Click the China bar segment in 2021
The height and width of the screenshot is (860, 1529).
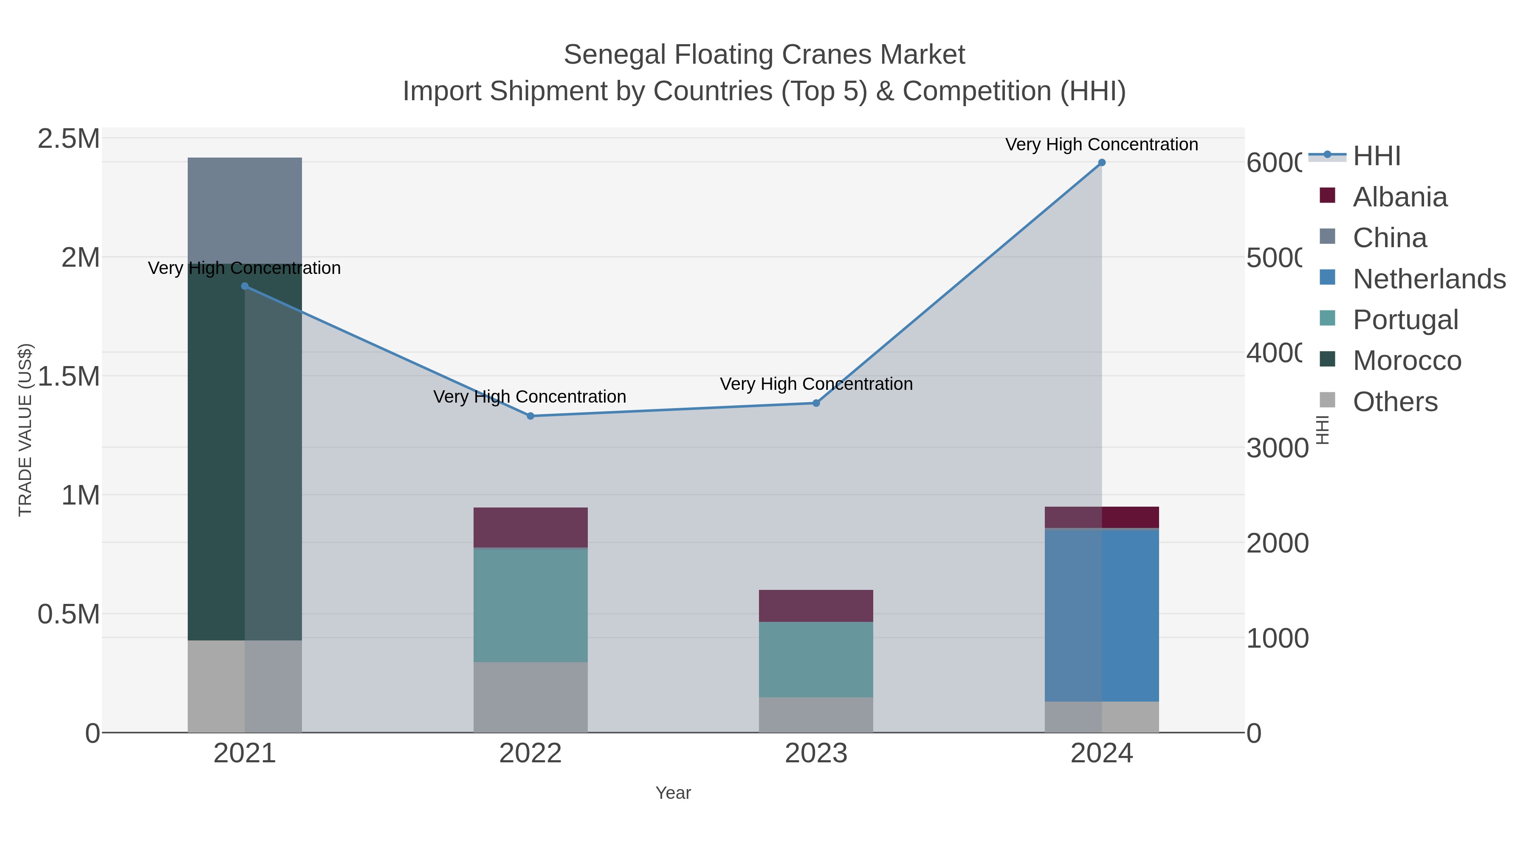[245, 211]
